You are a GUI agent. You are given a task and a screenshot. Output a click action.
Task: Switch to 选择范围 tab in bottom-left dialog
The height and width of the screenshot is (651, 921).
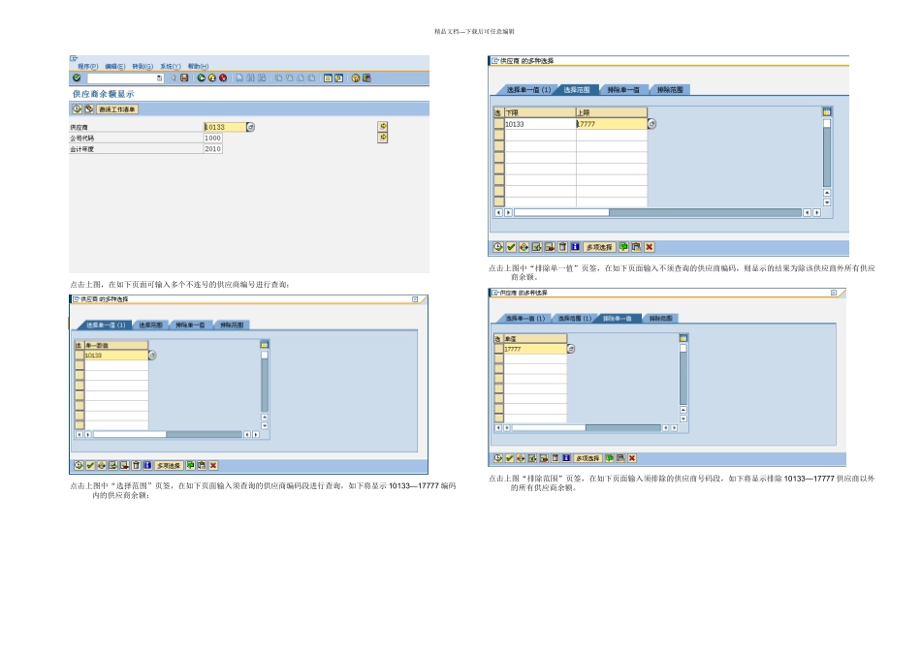(x=150, y=325)
